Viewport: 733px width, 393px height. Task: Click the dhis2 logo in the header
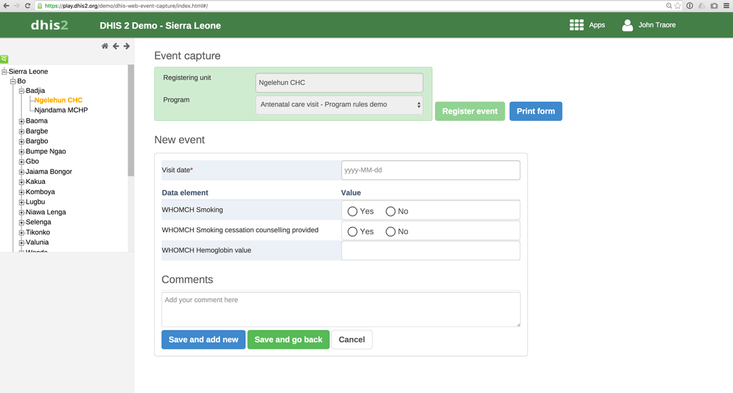(50, 25)
